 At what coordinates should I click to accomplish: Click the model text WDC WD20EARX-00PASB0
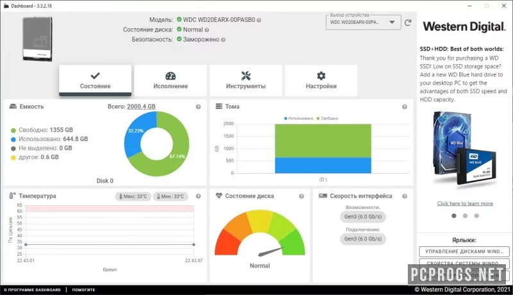pyautogui.click(x=219, y=20)
